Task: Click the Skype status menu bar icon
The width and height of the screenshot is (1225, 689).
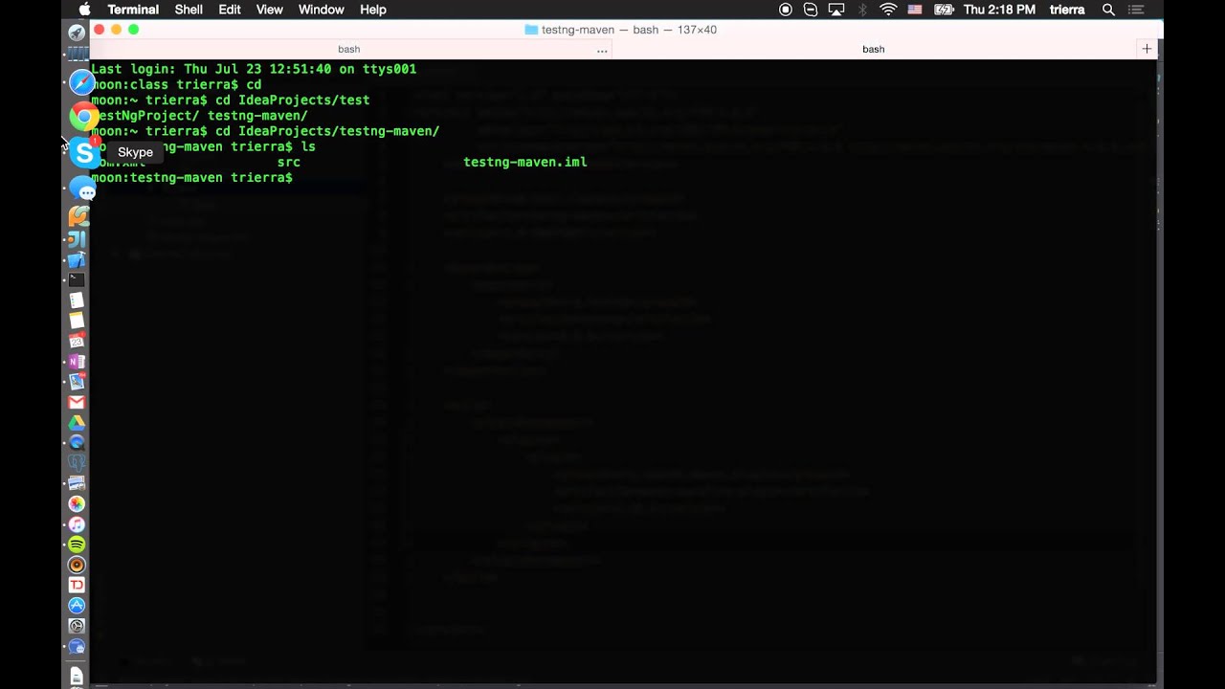Action: (x=811, y=10)
